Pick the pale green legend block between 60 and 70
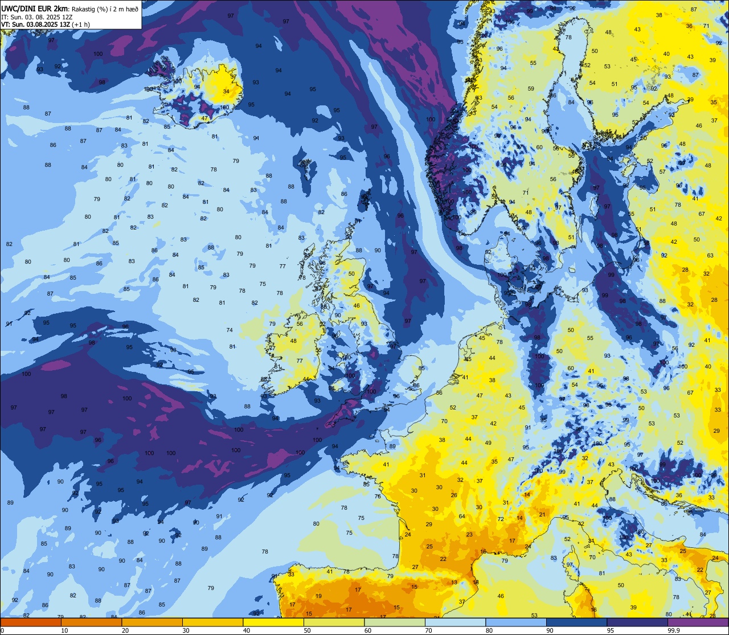This screenshot has width=729, height=635. pyautogui.click(x=395, y=622)
